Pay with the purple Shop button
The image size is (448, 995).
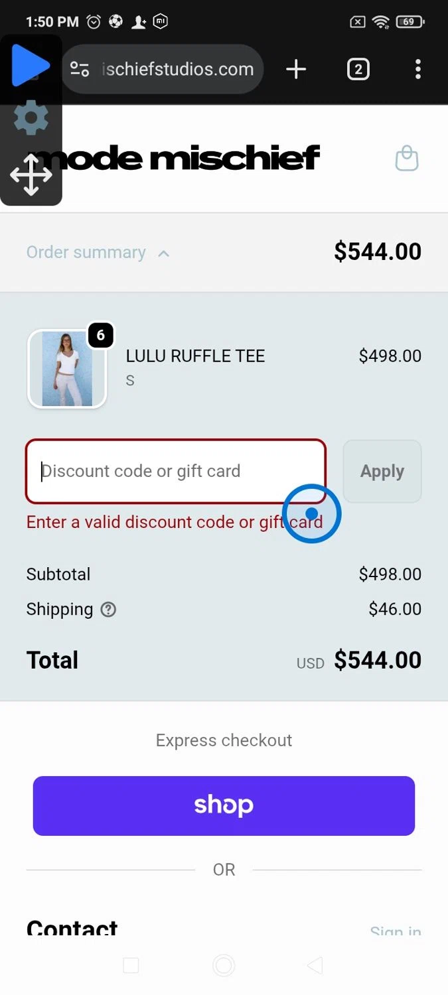click(x=224, y=805)
